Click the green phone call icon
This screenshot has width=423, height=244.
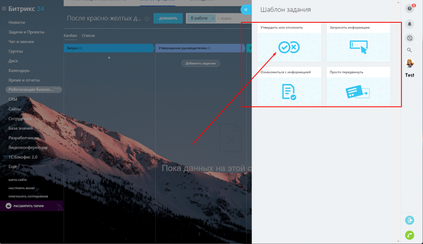pos(409,235)
